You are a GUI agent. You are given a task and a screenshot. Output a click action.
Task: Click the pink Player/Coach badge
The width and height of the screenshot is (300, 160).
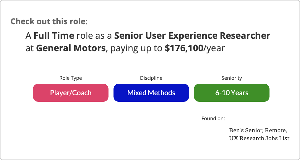click(x=71, y=93)
